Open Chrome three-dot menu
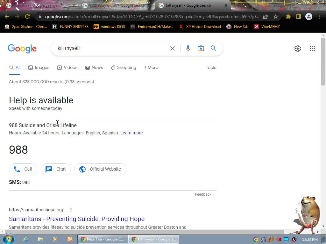Image resolution: width=326 pixels, height=244 pixels. pos(319,17)
